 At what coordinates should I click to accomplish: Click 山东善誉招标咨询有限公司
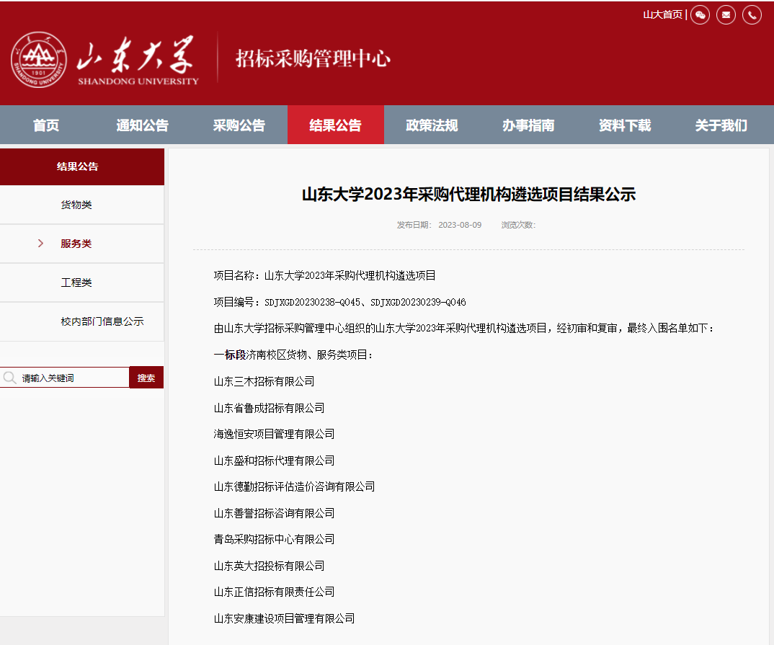(274, 513)
